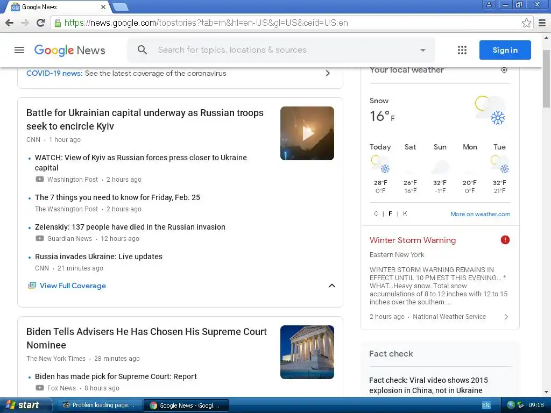Bookmark this page with the star icon

526,23
